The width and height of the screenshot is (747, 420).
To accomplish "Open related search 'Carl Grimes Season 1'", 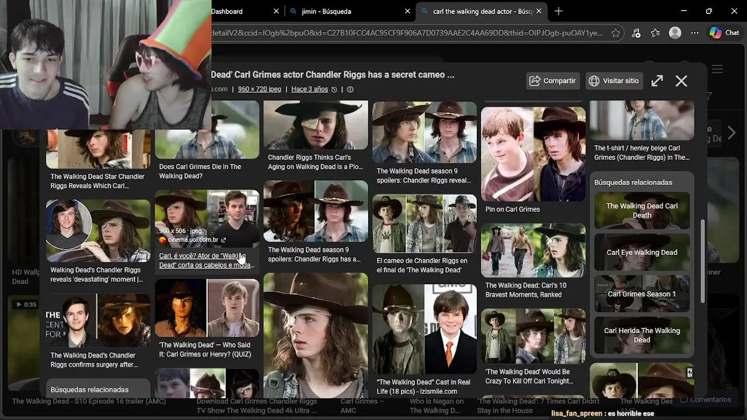I will 642,294.
